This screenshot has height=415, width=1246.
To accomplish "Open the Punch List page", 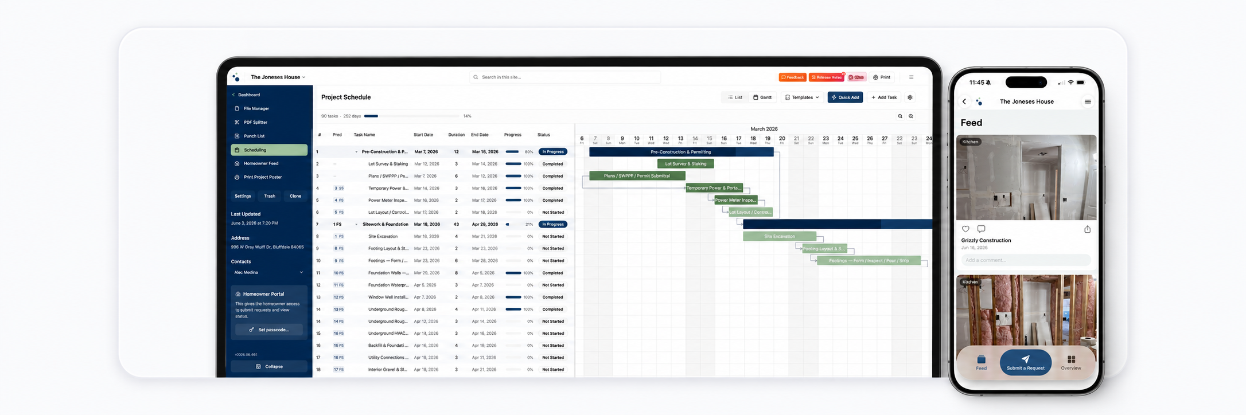I will tap(254, 136).
